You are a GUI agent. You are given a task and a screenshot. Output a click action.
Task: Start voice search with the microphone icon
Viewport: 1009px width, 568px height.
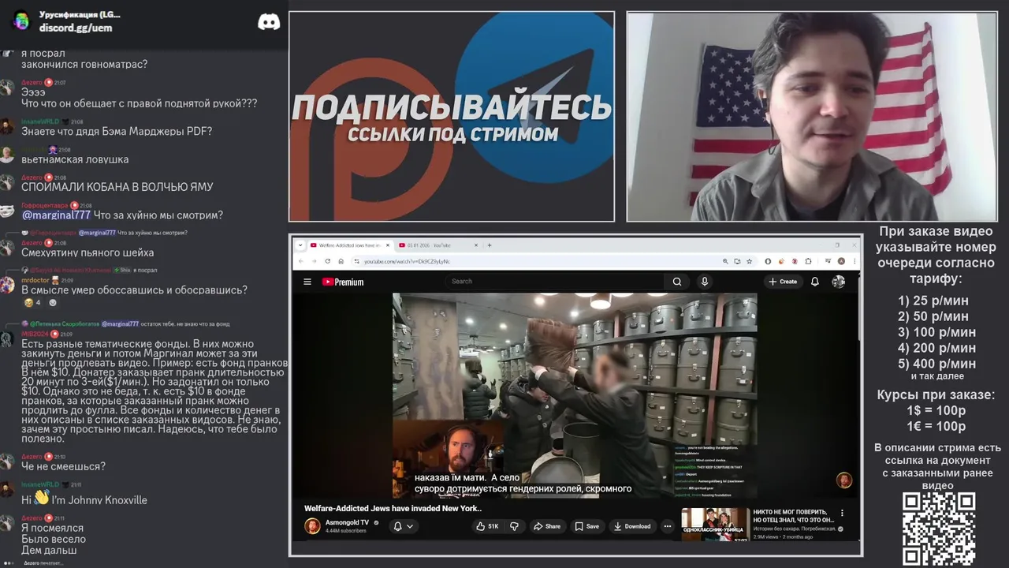coord(705,282)
